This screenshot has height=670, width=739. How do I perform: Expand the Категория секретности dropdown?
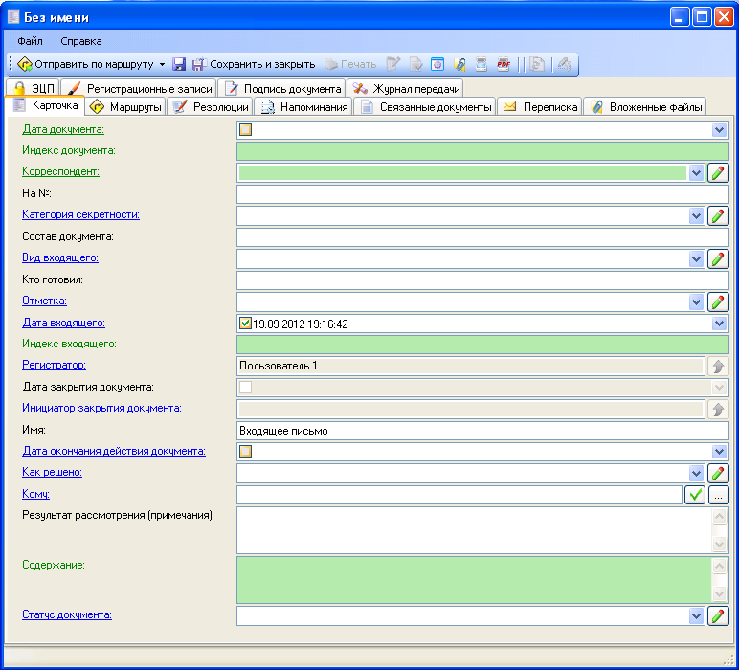(696, 215)
